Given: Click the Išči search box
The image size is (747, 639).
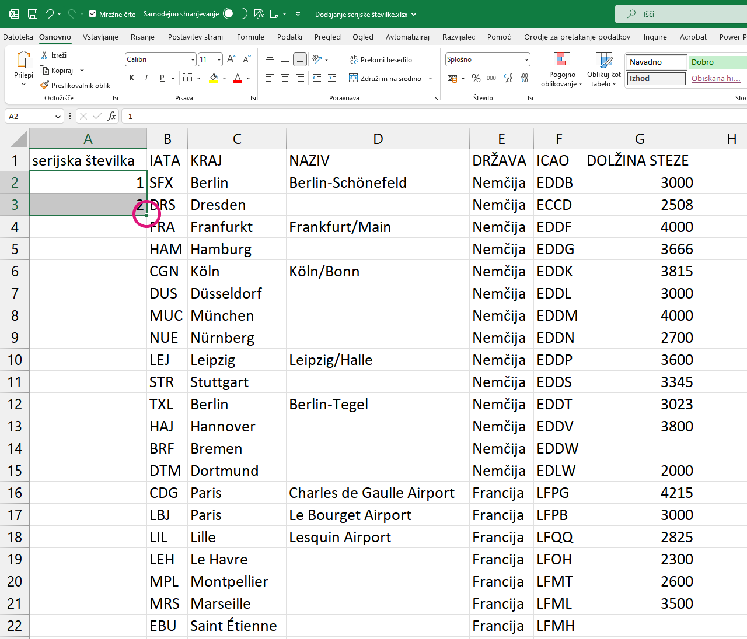Looking at the screenshot, I should (681, 14).
